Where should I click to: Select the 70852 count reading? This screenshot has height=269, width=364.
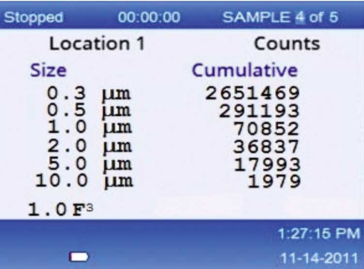(267, 129)
